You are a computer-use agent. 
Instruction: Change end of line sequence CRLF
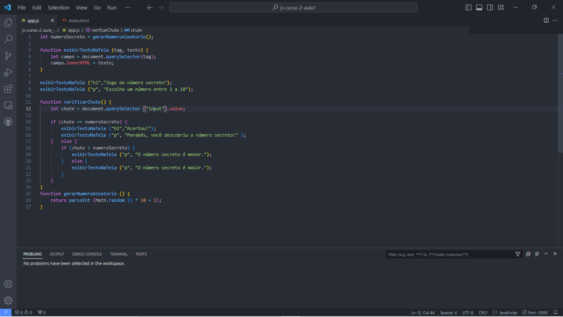click(483, 312)
